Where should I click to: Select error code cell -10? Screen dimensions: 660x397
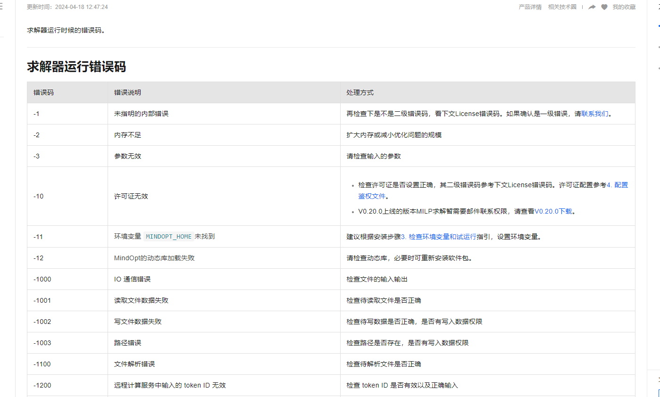point(67,196)
